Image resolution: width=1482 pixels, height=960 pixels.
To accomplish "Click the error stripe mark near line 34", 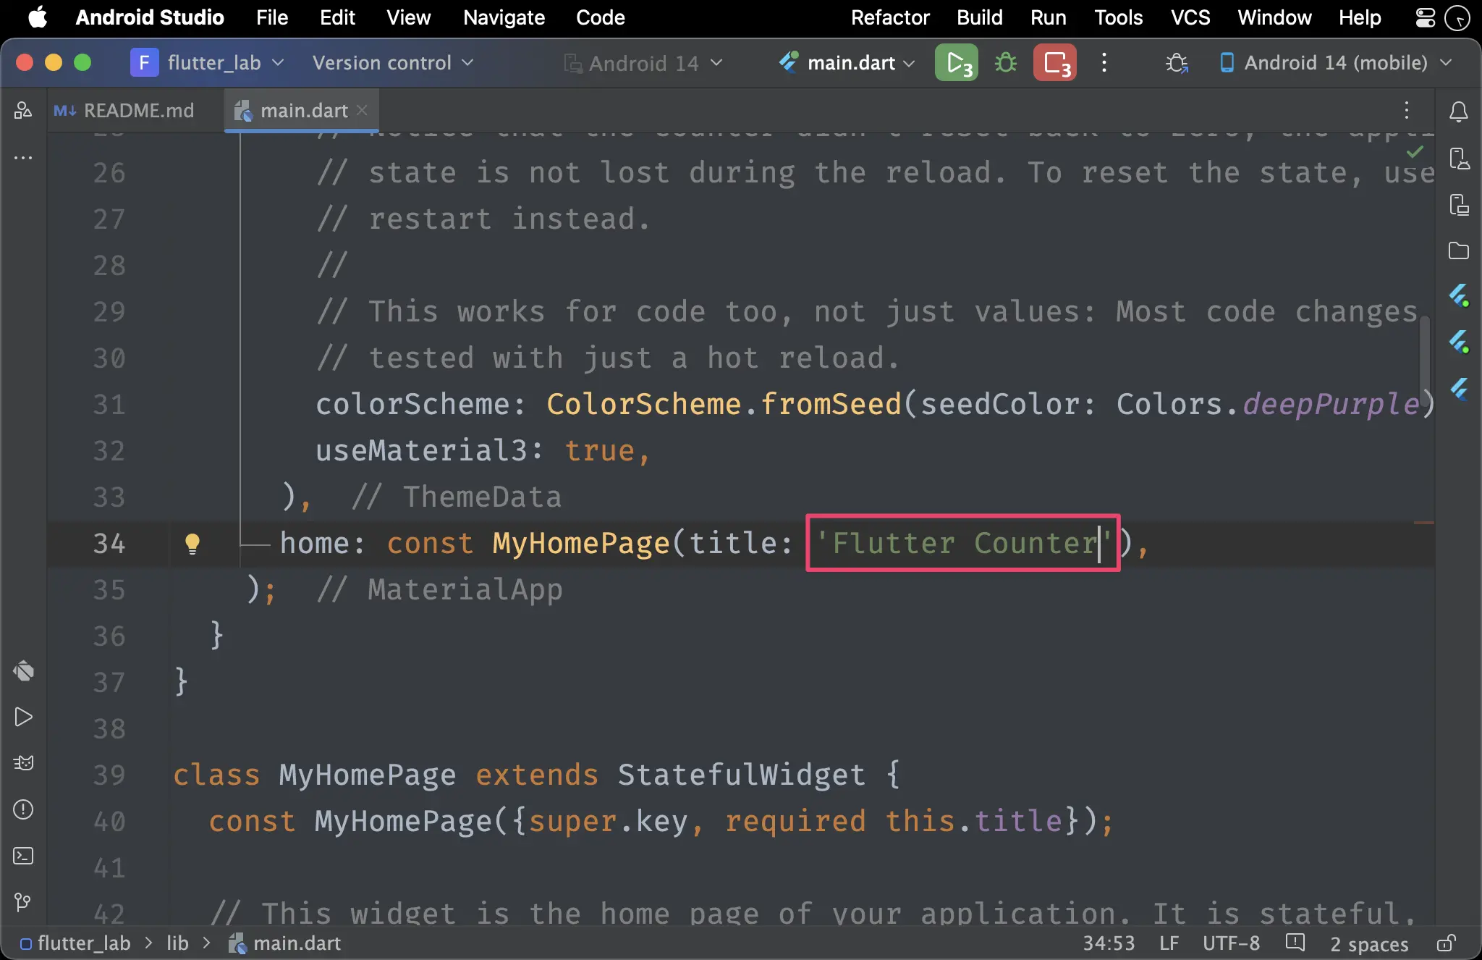I will (x=1423, y=522).
